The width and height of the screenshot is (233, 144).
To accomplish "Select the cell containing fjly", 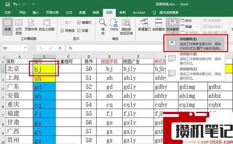I will click(x=138, y=113).
